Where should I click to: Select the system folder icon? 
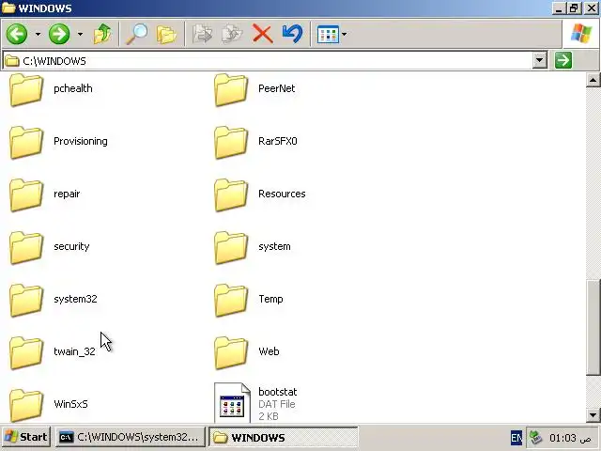coord(231,247)
